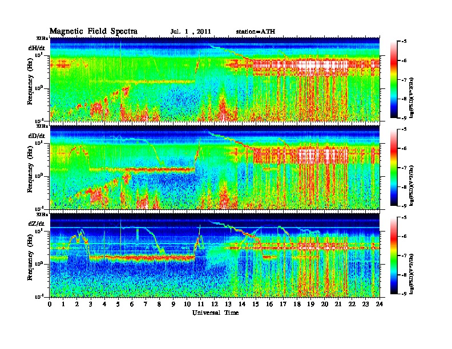
Task: Click the -7 value on dH/dt color scale
Action: click(x=404, y=80)
